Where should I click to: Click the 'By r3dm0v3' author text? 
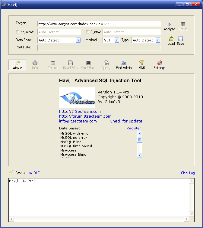109,102
